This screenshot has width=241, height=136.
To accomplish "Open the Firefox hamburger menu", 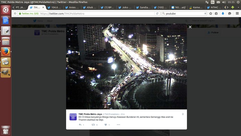I will pyautogui.click(x=237, y=13).
